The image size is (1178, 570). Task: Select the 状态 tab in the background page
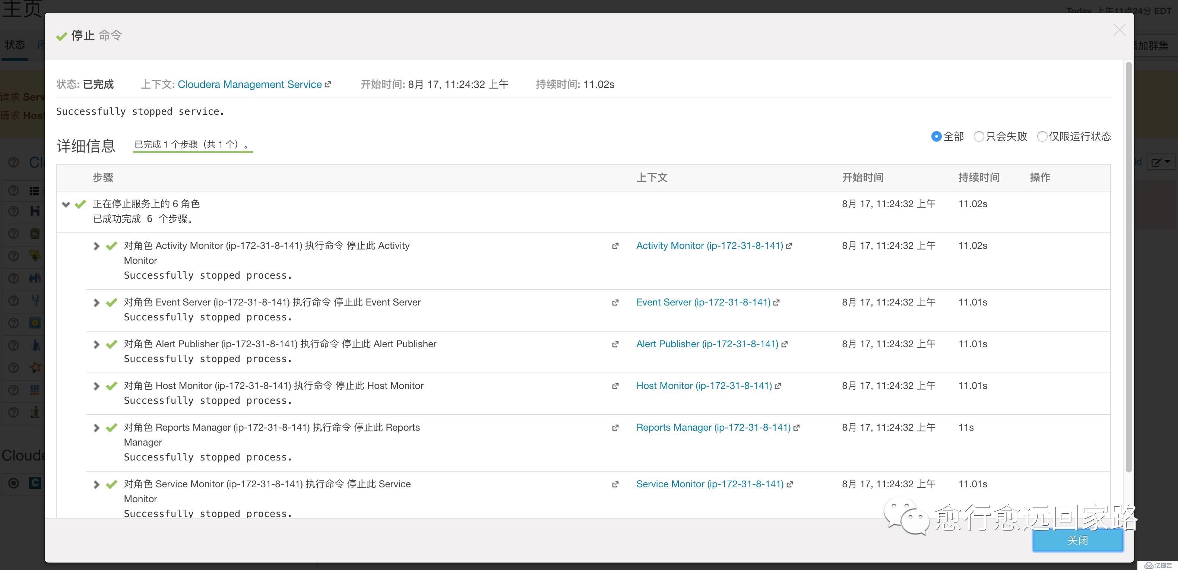(x=15, y=45)
